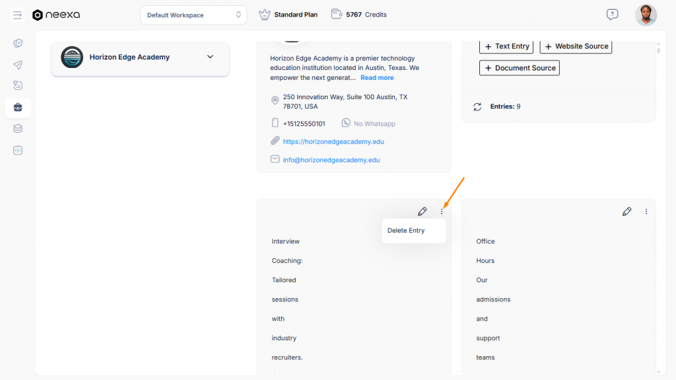Viewport: 676px width, 380px height.
Task: Edit the Interview Coaching entry with pencil
Action: point(422,211)
